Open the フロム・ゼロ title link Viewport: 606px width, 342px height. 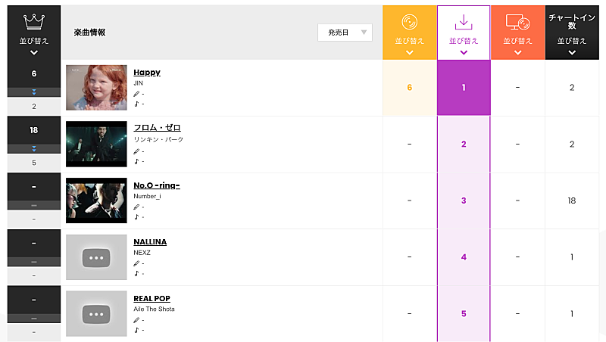[157, 128]
